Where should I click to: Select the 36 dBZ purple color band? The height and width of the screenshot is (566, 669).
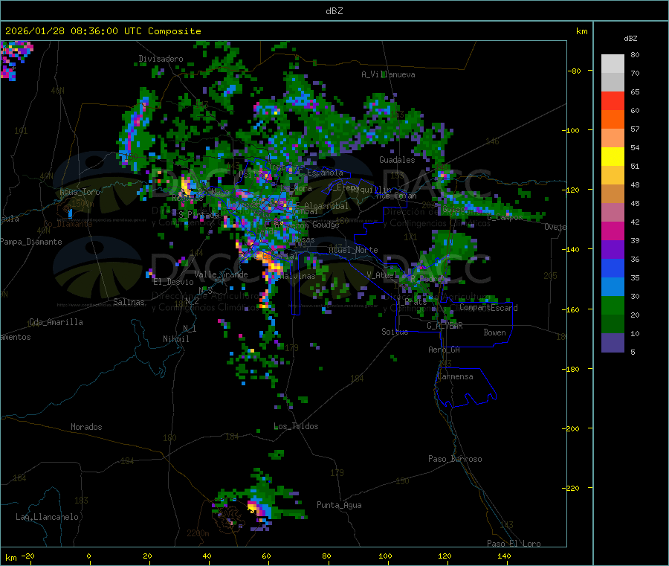pos(613,250)
